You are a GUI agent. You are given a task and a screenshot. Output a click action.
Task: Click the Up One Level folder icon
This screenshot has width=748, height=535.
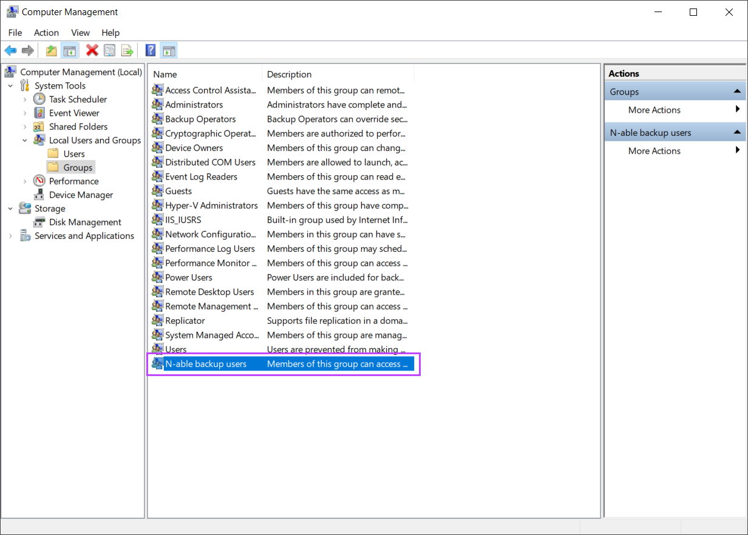click(x=52, y=51)
